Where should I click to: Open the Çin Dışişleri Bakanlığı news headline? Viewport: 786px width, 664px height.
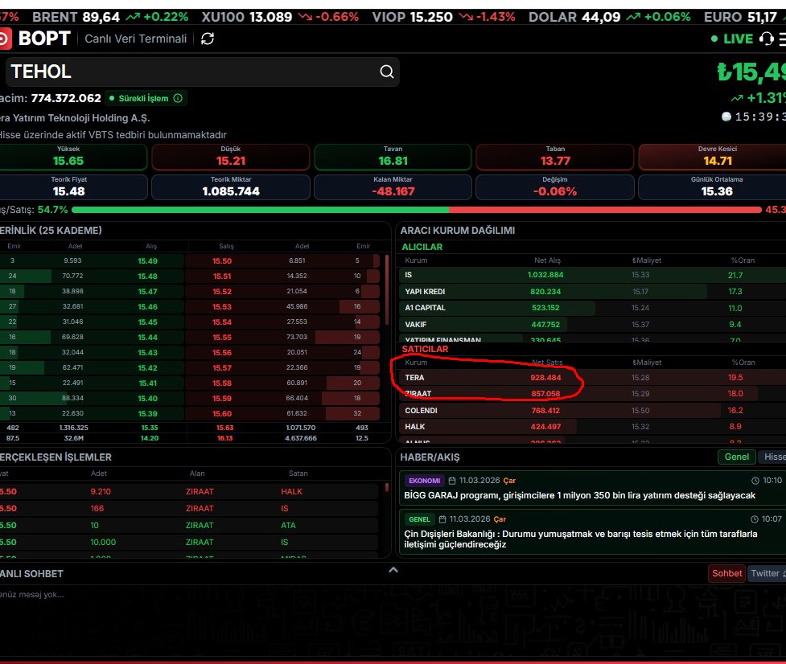581,539
